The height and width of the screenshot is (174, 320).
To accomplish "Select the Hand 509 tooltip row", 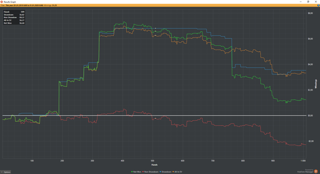I will tap(14, 12).
